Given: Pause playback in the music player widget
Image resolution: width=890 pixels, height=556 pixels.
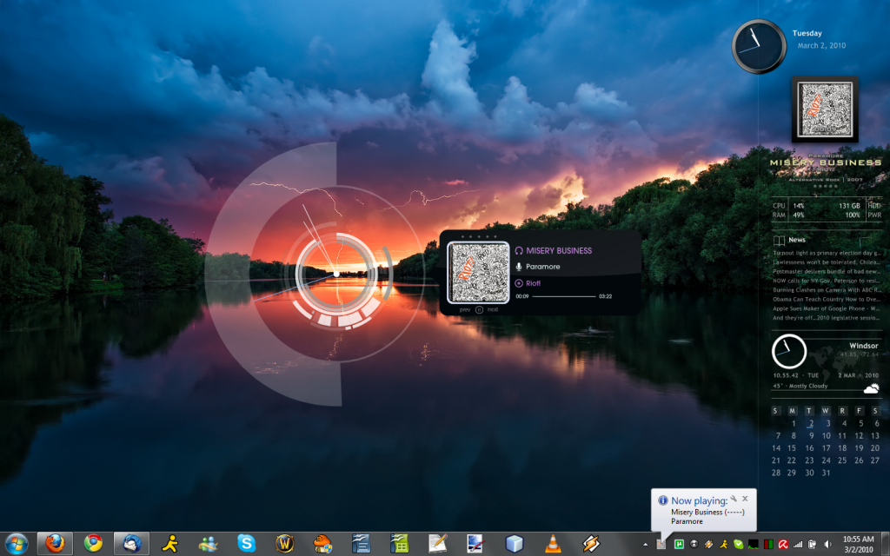Looking at the screenshot, I should [x=479, y=310].
